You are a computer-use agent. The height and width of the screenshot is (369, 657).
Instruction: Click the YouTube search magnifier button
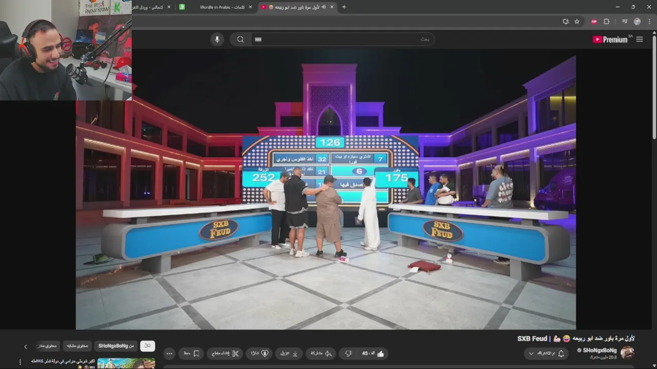pyautogui.click(x=240, y=39)
